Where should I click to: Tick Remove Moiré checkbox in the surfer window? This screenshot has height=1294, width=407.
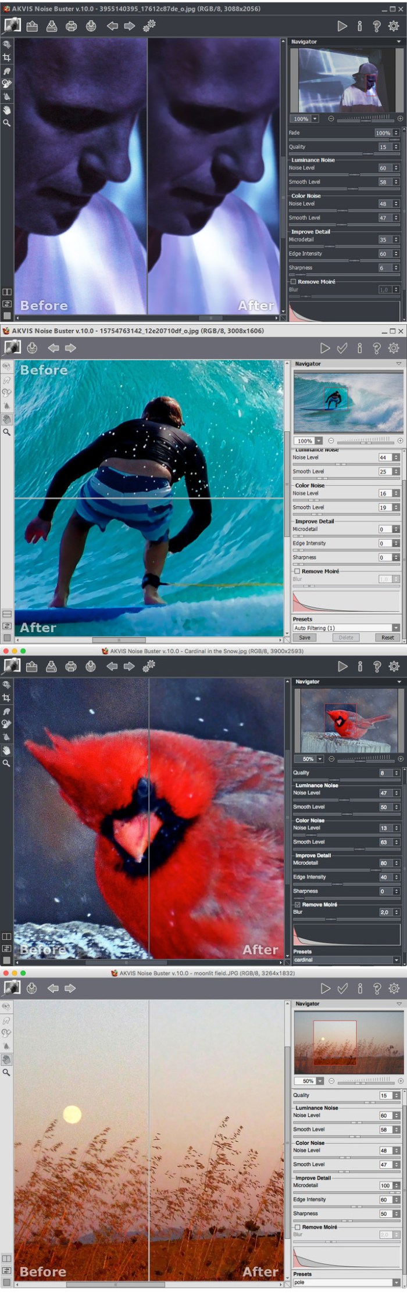tap(297, 571)
